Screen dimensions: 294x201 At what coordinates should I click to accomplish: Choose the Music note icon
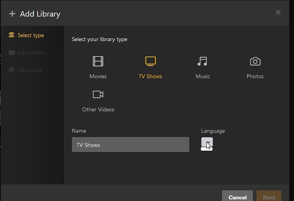[202, 61]
